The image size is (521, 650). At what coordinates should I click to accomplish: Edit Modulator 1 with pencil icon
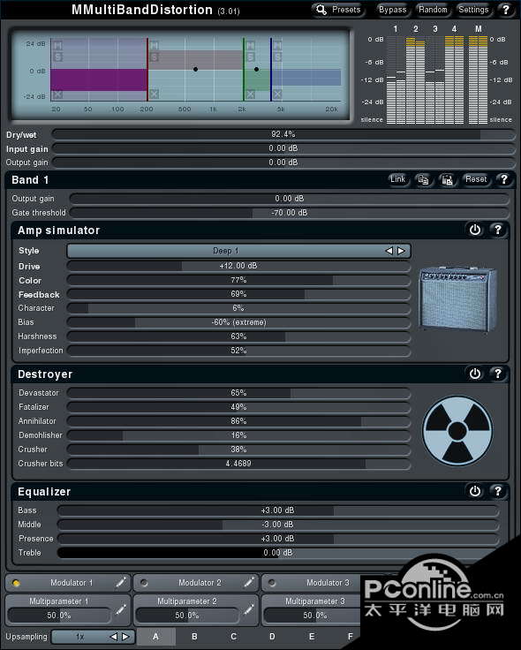coord(121,582)
